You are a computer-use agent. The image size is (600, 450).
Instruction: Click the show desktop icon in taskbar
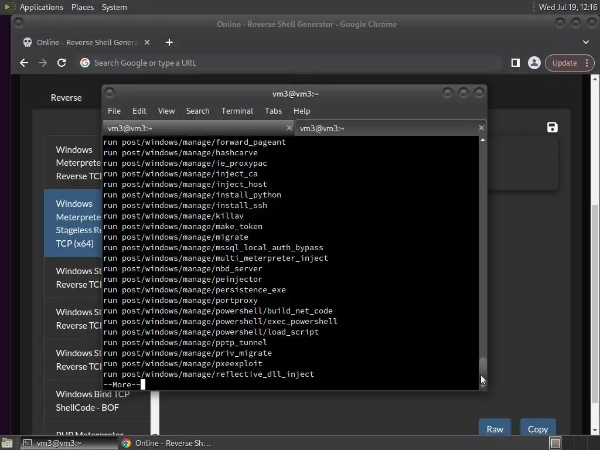[7, 443]
